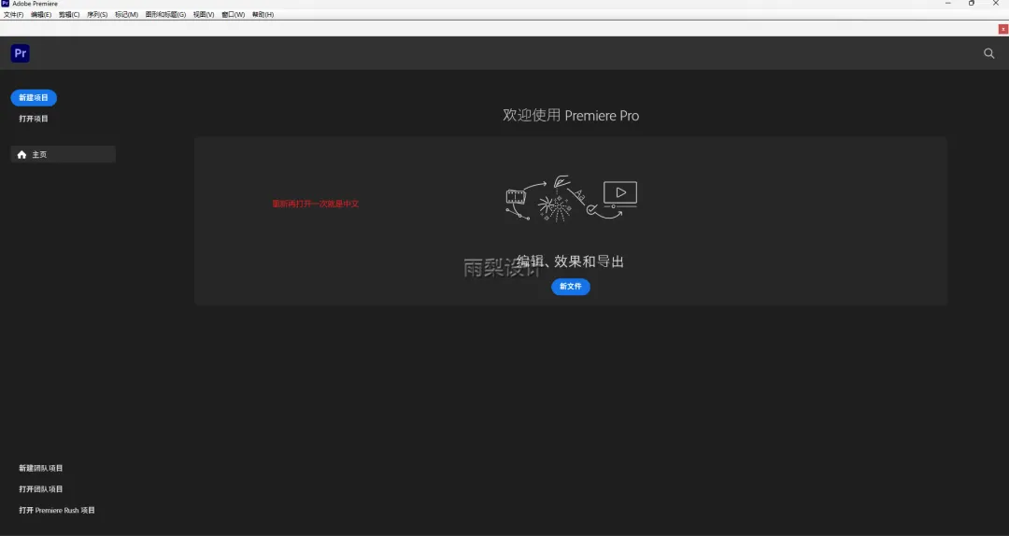Restore down the Adobe Premiere window
Screen dimensions: 1009x536
coord(972,3)
